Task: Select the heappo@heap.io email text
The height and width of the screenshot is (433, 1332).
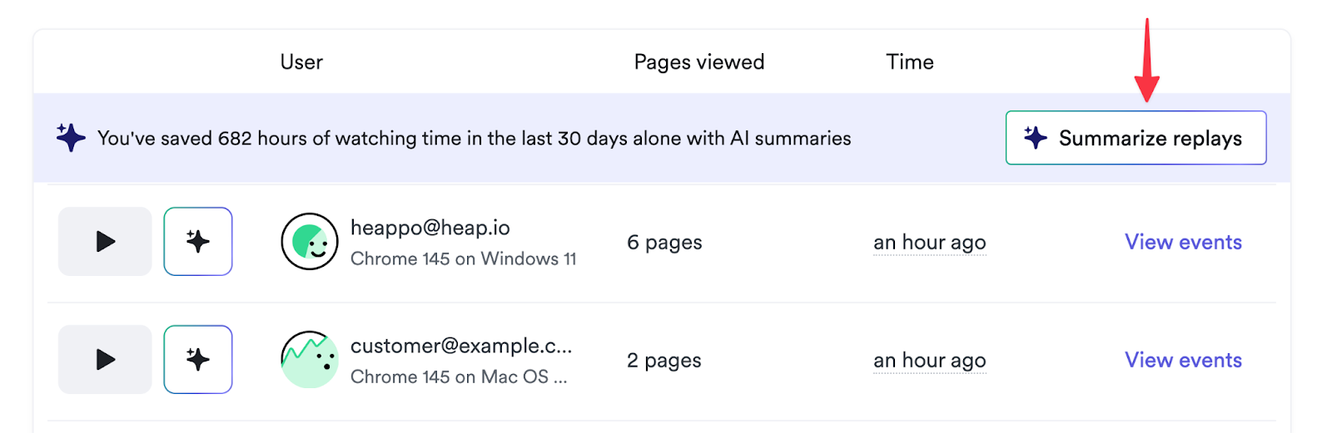Action: coord(430,228)
